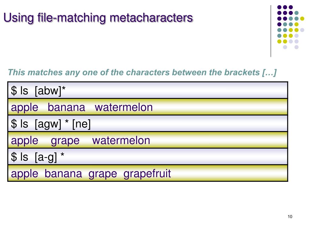This screenshot has height=233, width=311.
Task: Click grape in the second output row
Action: click(65, 141)
